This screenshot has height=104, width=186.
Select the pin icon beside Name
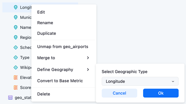pos(15,27)
